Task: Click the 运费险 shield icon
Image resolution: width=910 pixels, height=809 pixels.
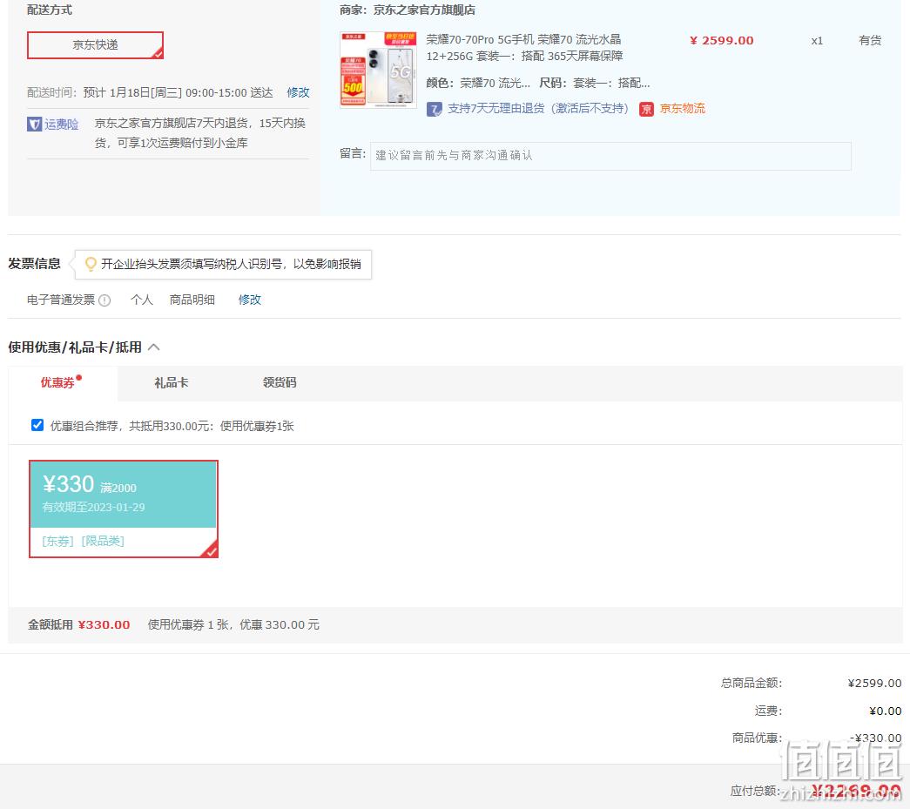Action: pyautogui.click(x=34, y=125)
